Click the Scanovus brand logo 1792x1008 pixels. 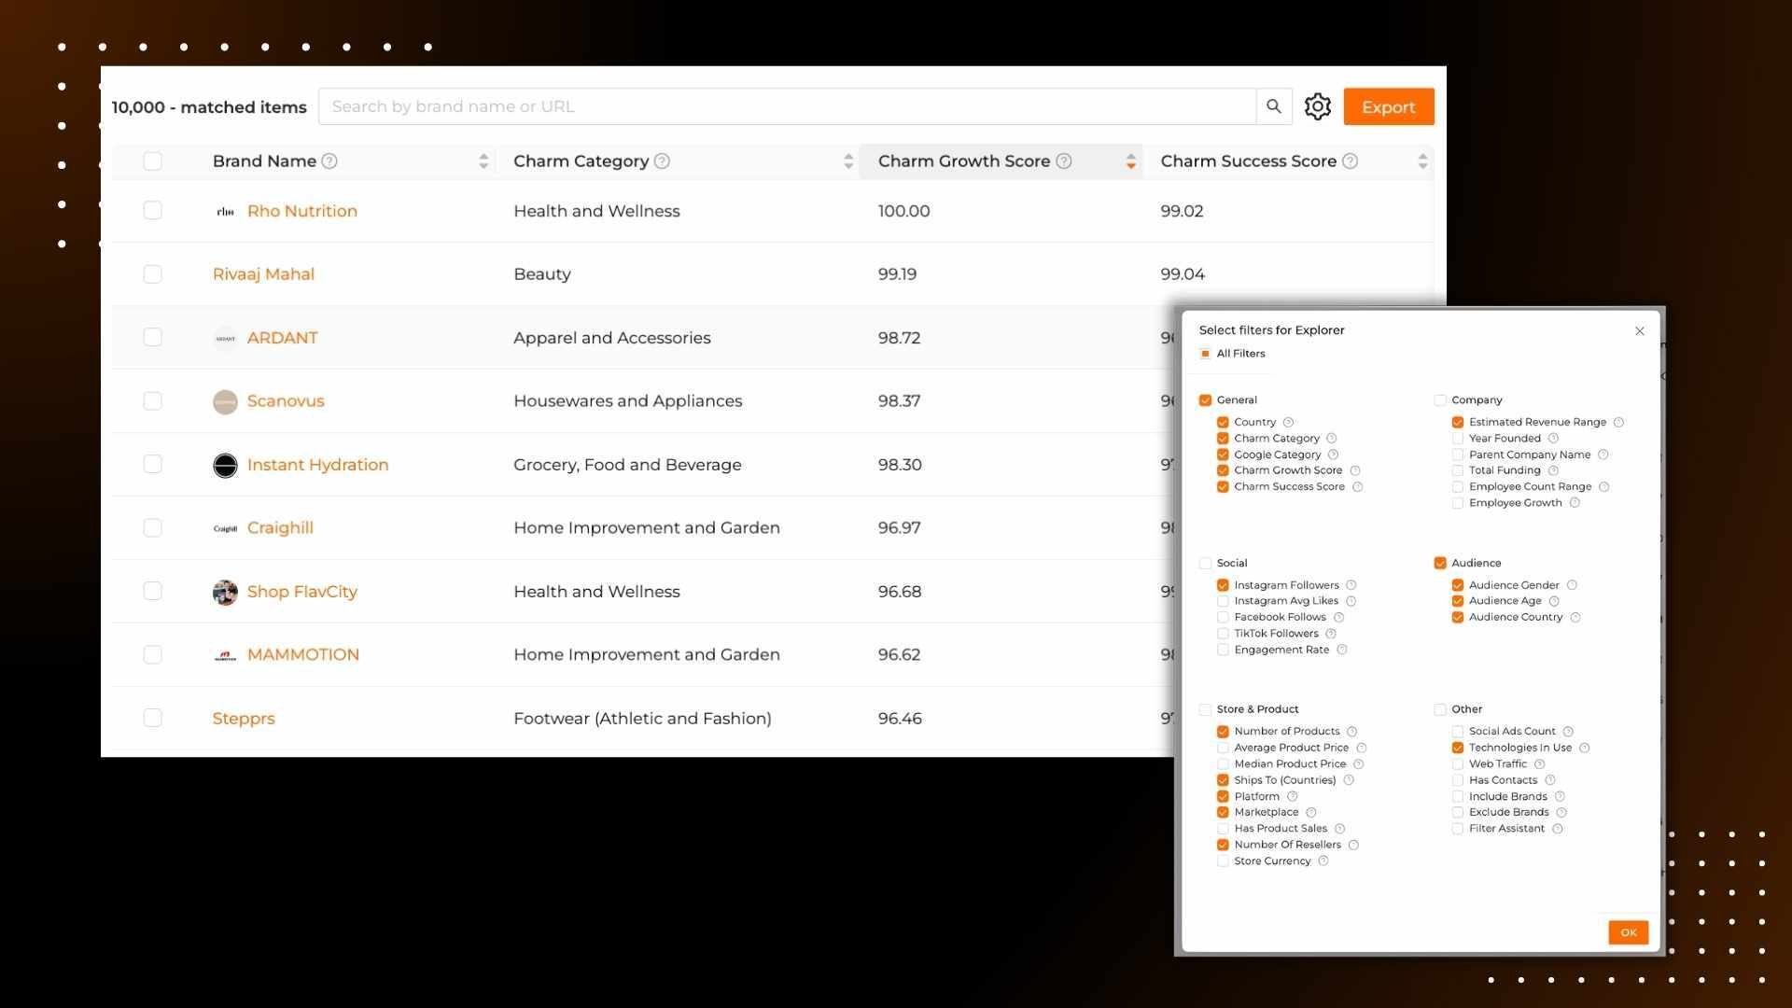click(225, 402)
